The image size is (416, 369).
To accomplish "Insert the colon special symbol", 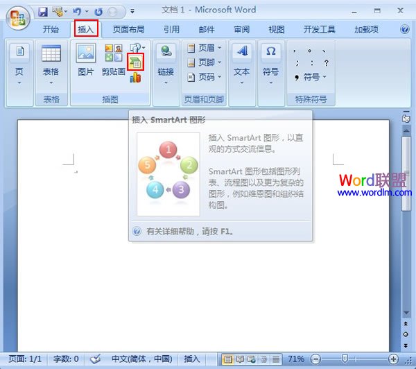I will click(x=312, y=63).
